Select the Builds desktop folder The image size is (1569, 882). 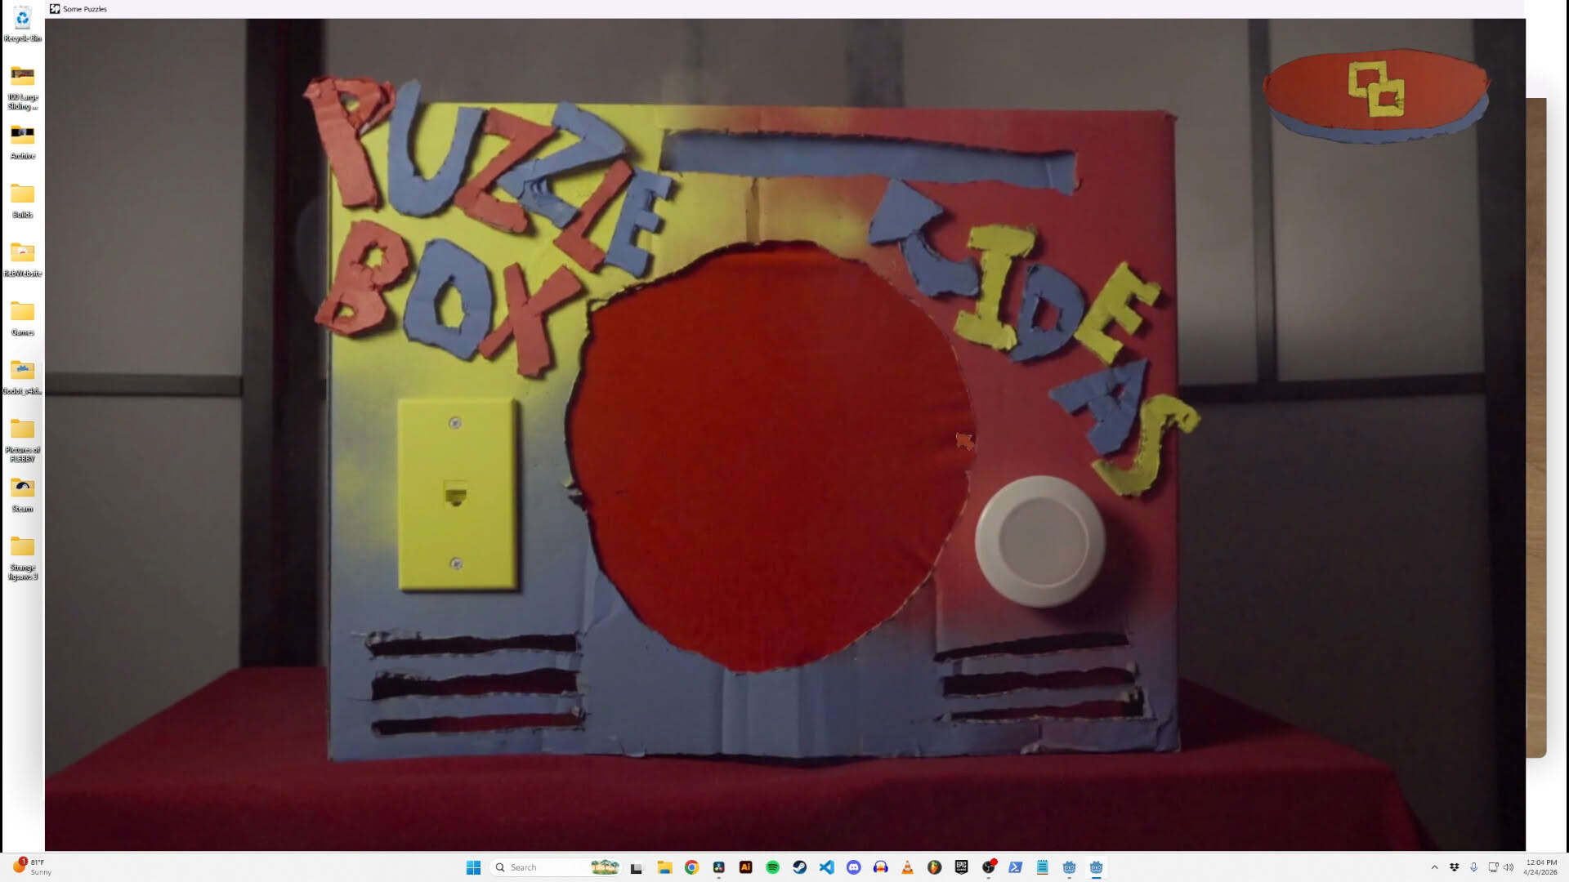pyautogui.click(x=22, y=201)
